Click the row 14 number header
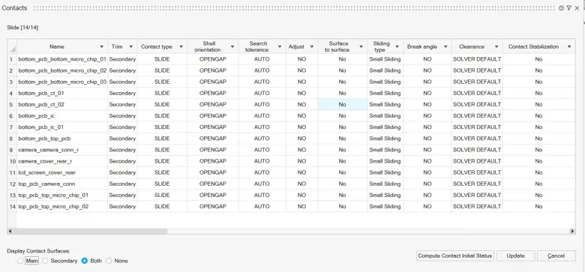The height and width of the screenshot is (272, 585). (x=12, y=206)
